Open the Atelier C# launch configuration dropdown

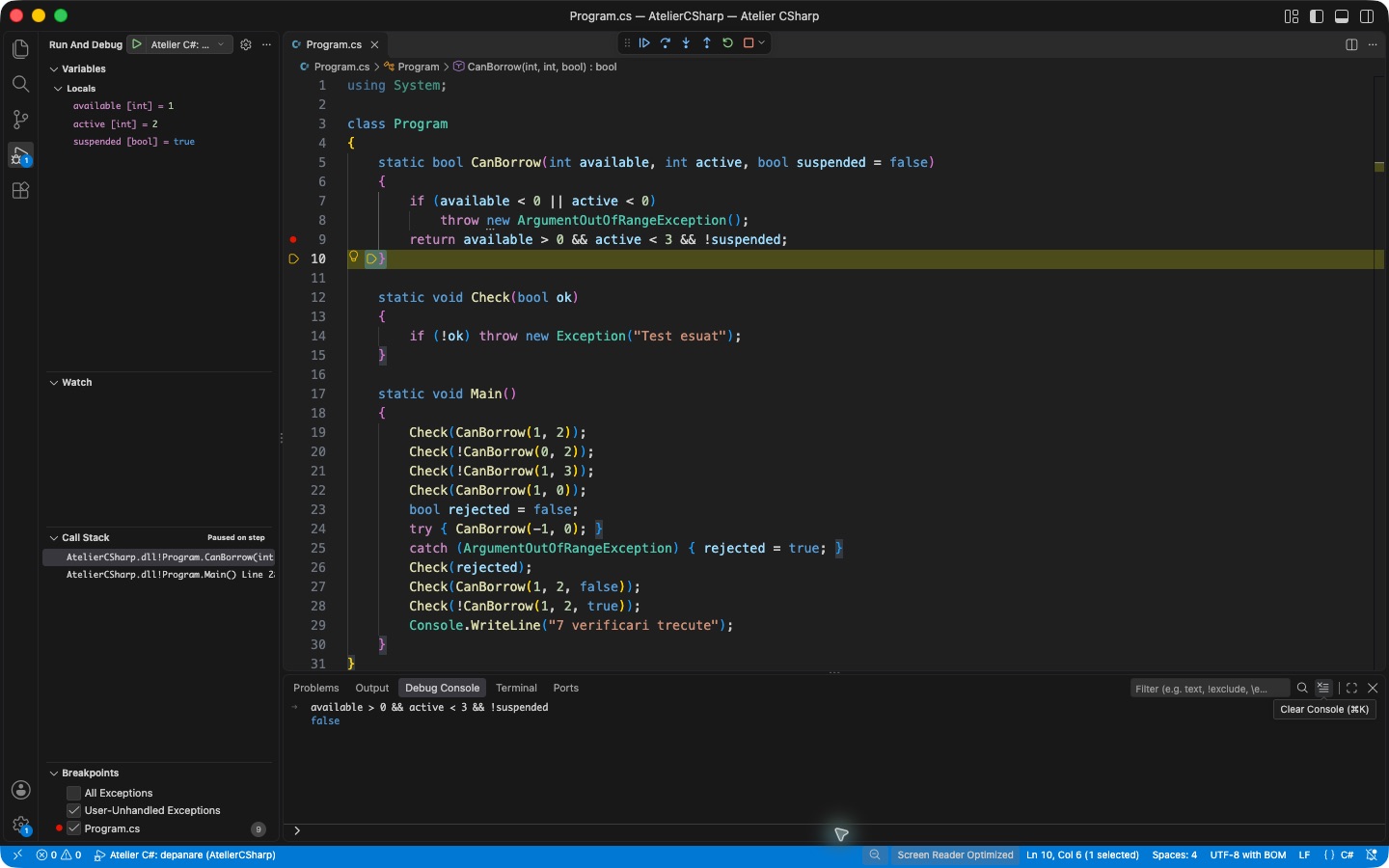189,44
